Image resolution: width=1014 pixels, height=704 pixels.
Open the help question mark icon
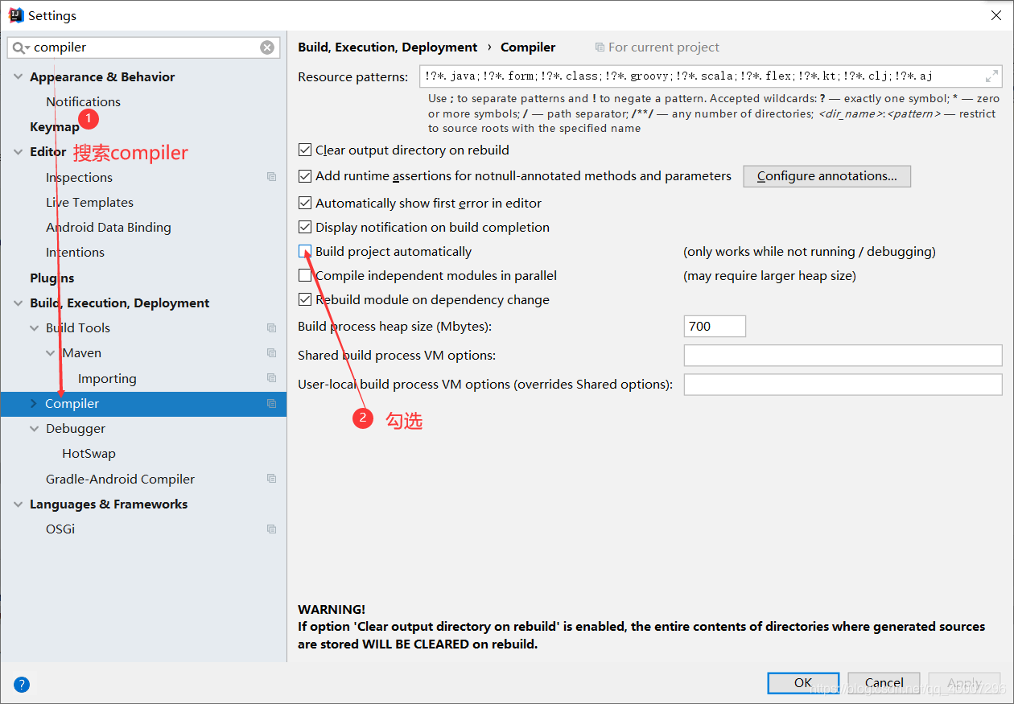click(x=22, y=685)
